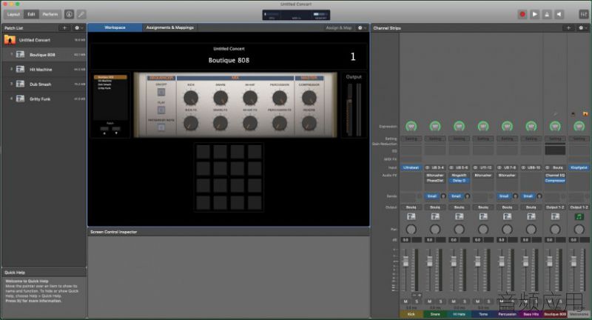Open the Output 1-2 slot on Boutique 808 strip
The image size is (592, 320).
pos(555,207)
